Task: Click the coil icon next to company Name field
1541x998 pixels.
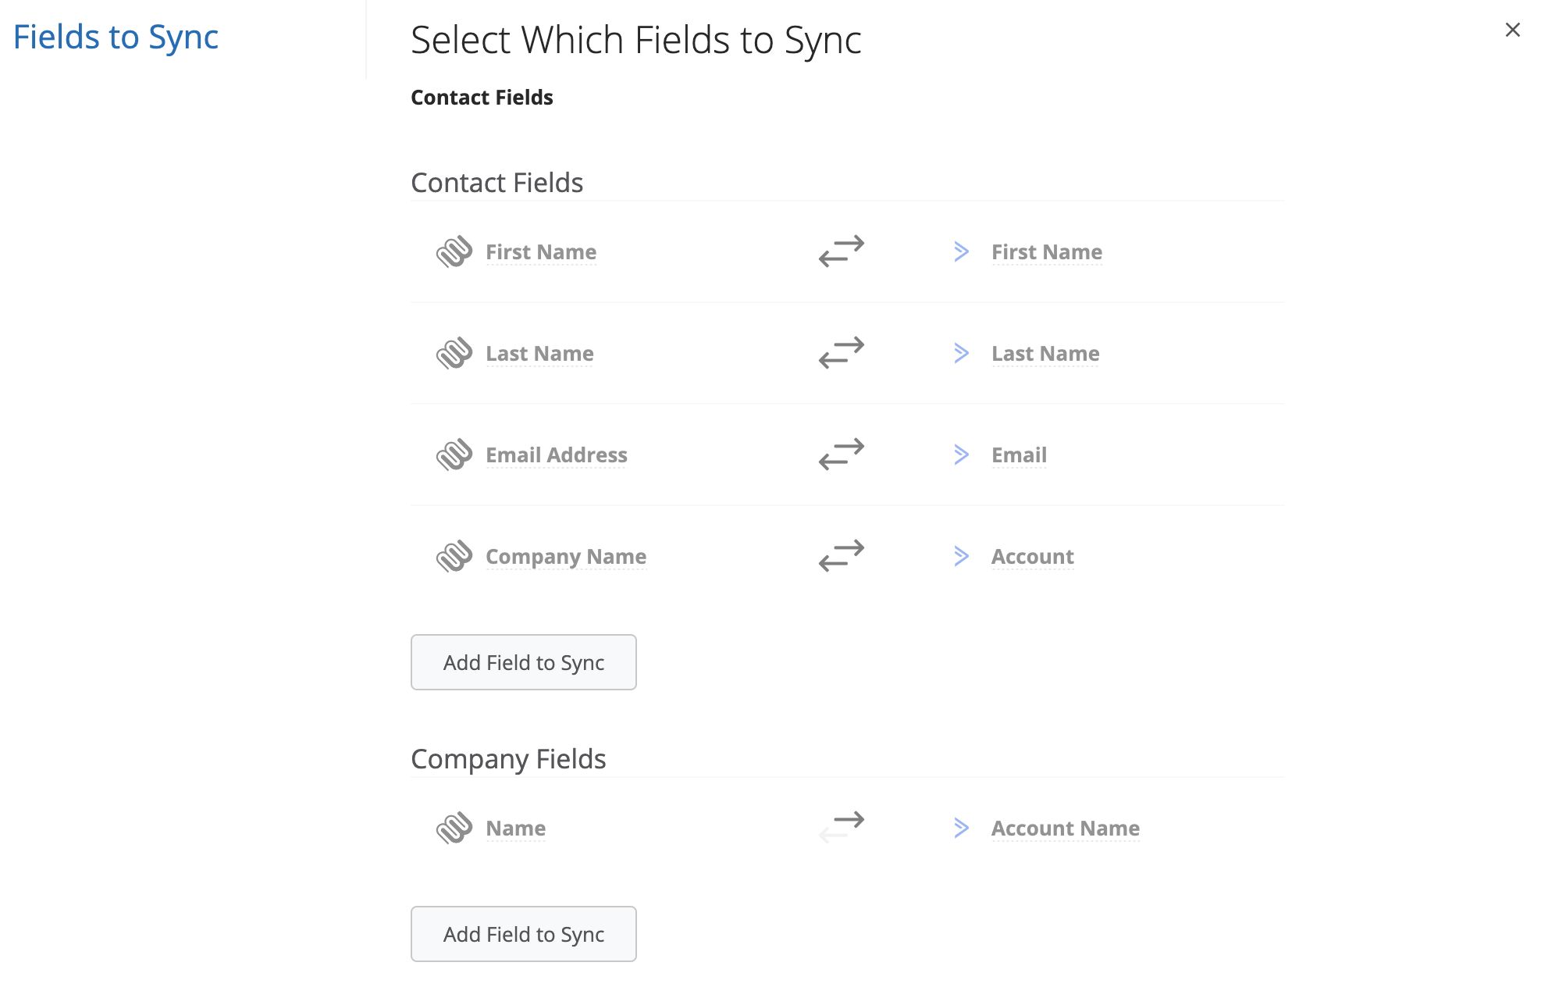Action: tap(454, 828)
